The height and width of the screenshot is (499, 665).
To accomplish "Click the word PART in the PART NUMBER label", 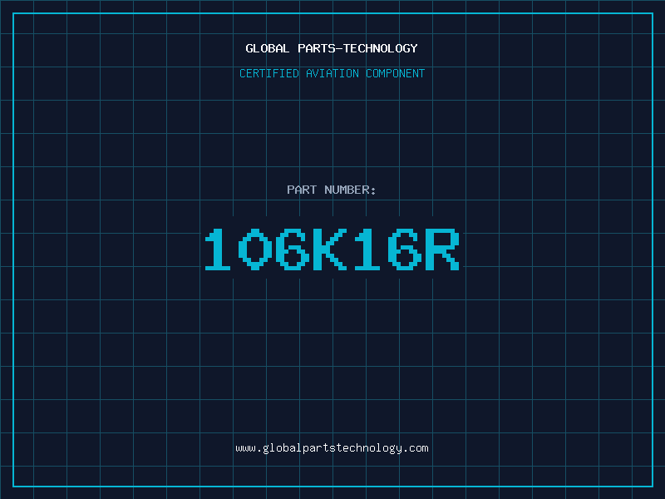I will tap(302, 190).
